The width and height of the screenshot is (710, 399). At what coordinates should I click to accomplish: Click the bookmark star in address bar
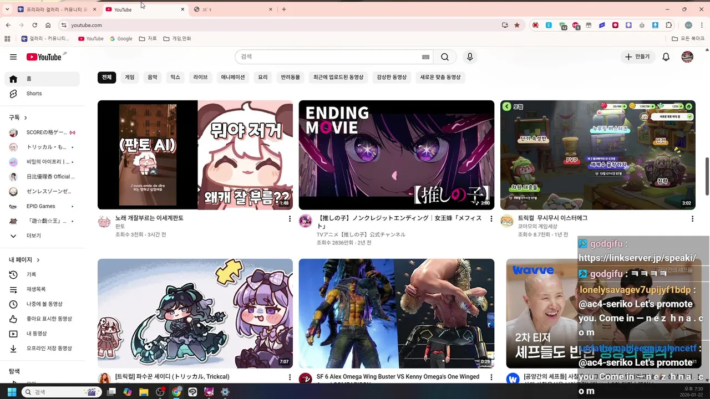[517, 25]
